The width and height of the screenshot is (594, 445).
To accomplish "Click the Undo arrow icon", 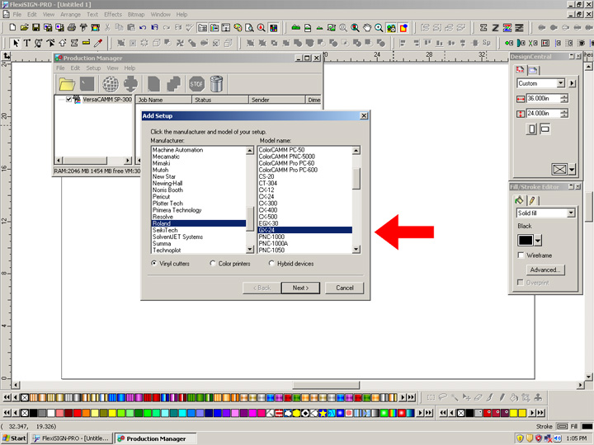I will pos(143,27).
